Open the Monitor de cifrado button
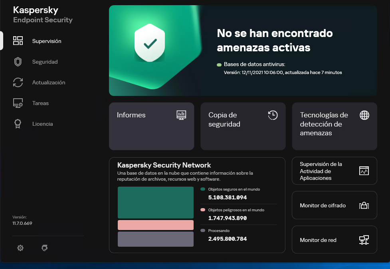390x269 pixels. click(335, 205)
